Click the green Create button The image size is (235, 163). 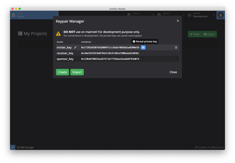pyautogui.click(x=62, y=72)
